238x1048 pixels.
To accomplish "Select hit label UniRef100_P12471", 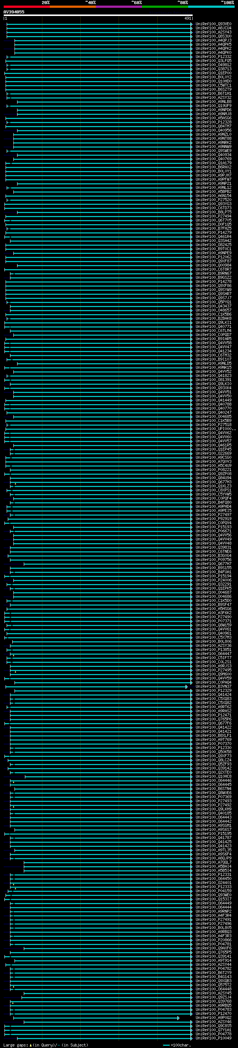I will [x=213, y=715].
